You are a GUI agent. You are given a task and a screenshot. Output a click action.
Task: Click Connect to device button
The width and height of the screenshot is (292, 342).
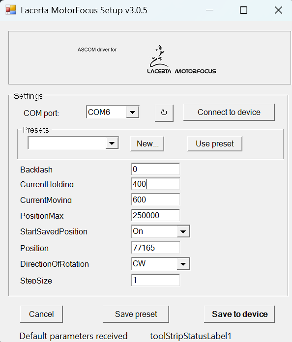pos(229,113)
